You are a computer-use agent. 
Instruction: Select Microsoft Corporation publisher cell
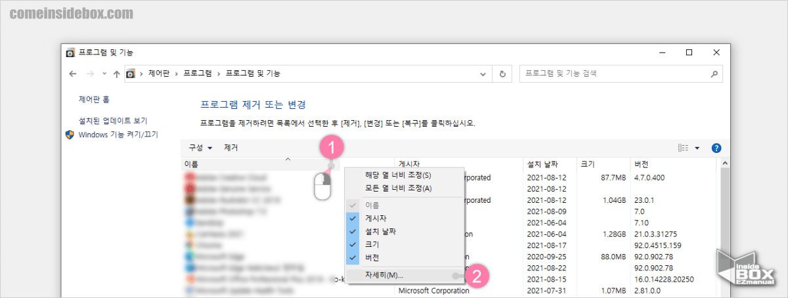(x=434, y=290)
